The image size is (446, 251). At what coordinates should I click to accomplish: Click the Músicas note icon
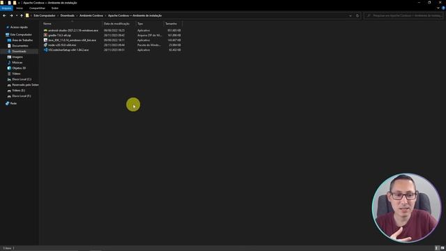point(9,62)
